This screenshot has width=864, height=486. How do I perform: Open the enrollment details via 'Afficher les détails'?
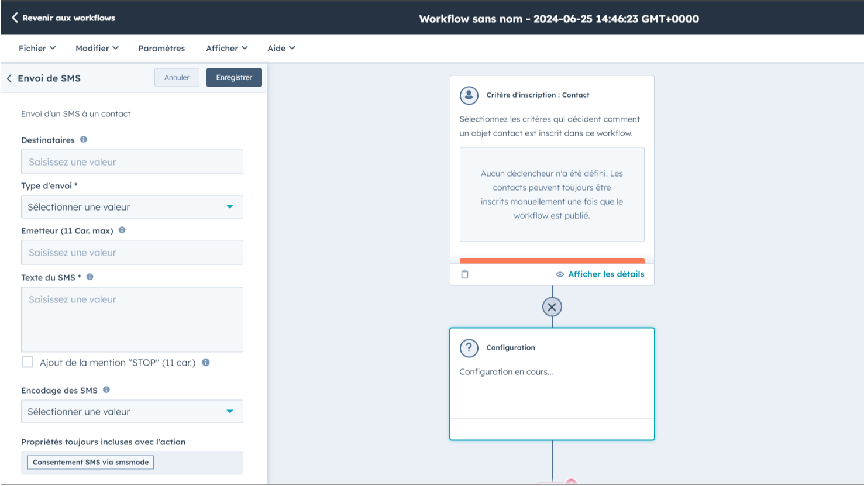pos(605,274)
